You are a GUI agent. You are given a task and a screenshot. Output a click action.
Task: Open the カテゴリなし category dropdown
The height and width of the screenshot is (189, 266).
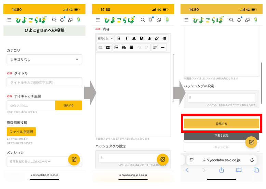(x=44, y=60)
